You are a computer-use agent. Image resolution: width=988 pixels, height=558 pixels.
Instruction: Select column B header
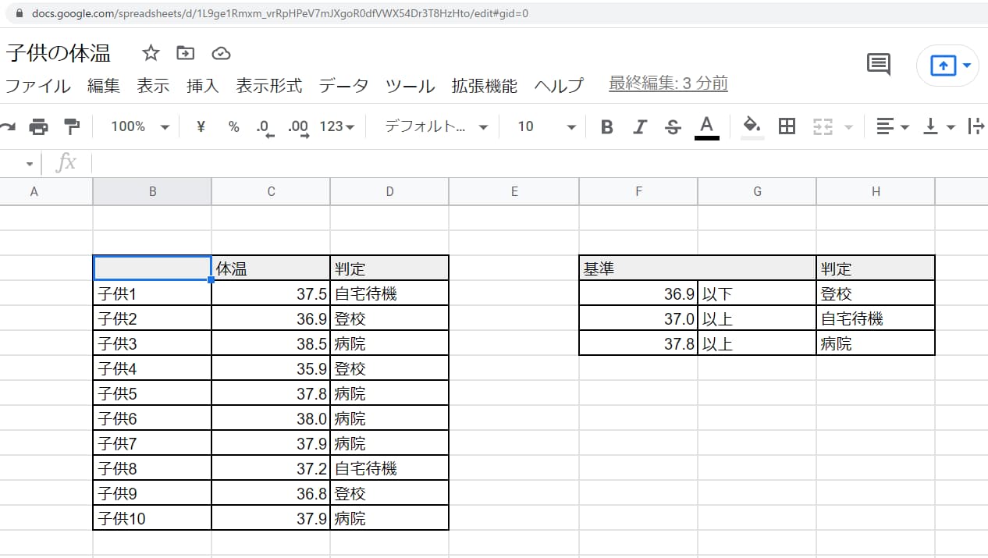[152, 191]
